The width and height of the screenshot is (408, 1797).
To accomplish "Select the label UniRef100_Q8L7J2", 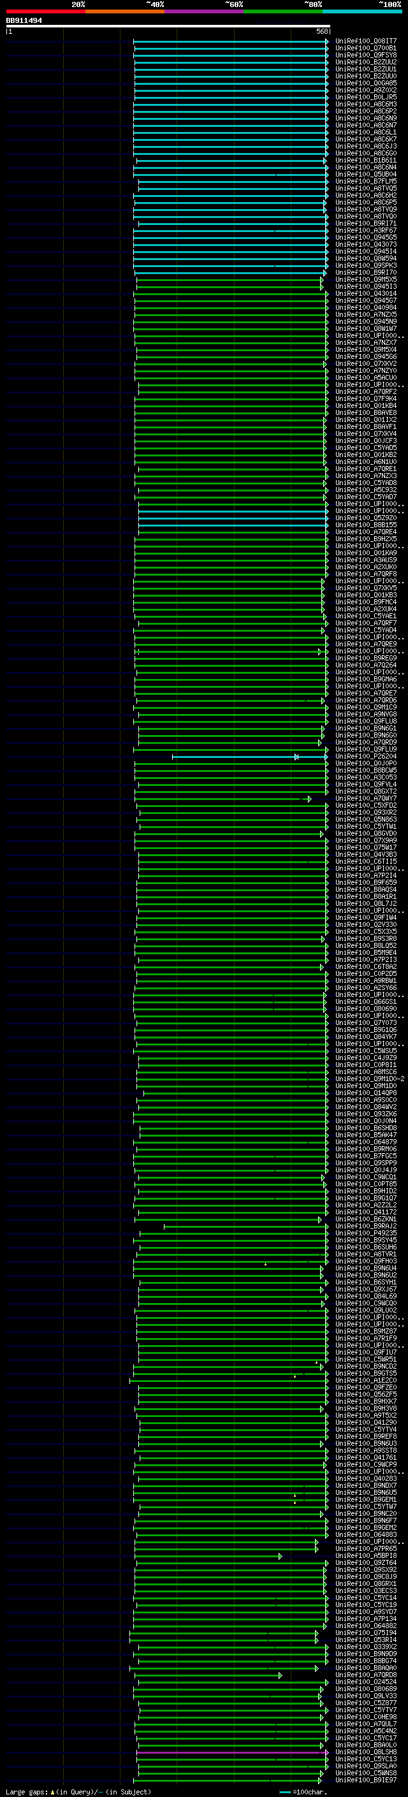I will (365, 903).
